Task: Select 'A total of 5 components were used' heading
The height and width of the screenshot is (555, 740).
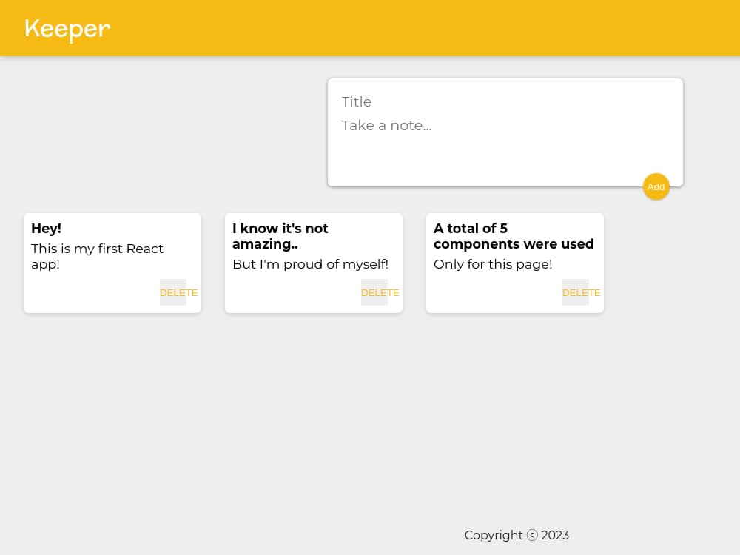Action: pyautogui.click(x=514, y=236)
